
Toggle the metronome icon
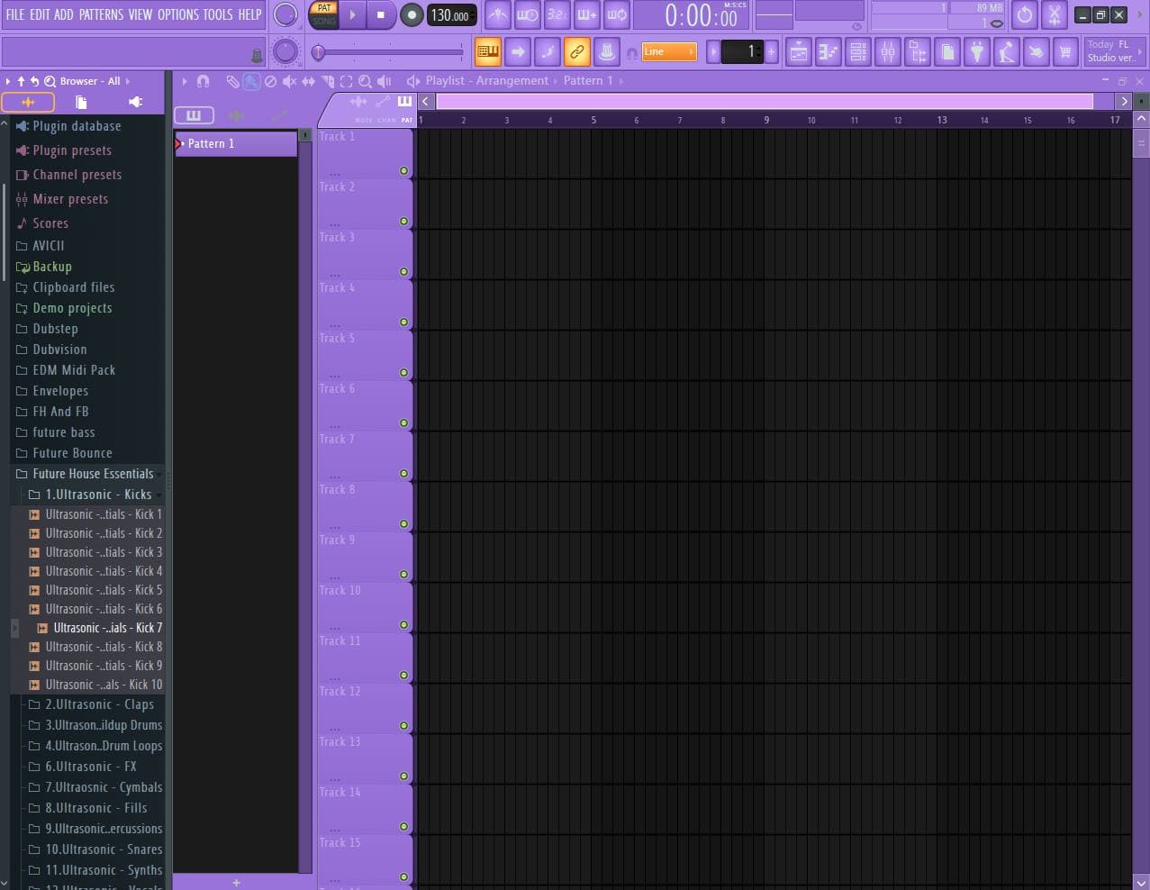click(x=497, y=14)
